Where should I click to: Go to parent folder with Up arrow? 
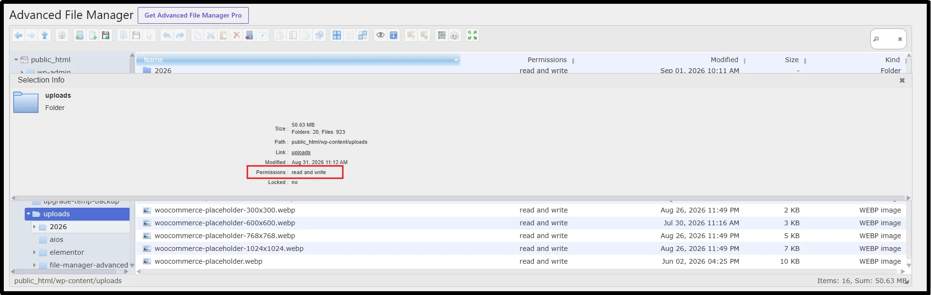(x=45, y=35)
